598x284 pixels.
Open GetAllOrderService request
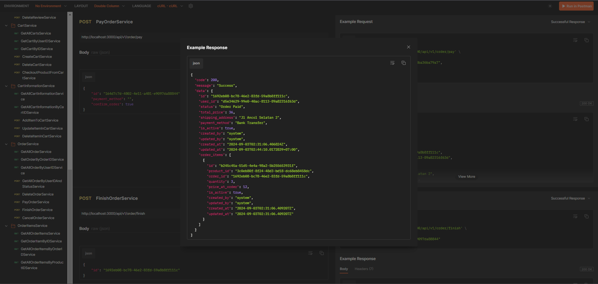(36, 152)
